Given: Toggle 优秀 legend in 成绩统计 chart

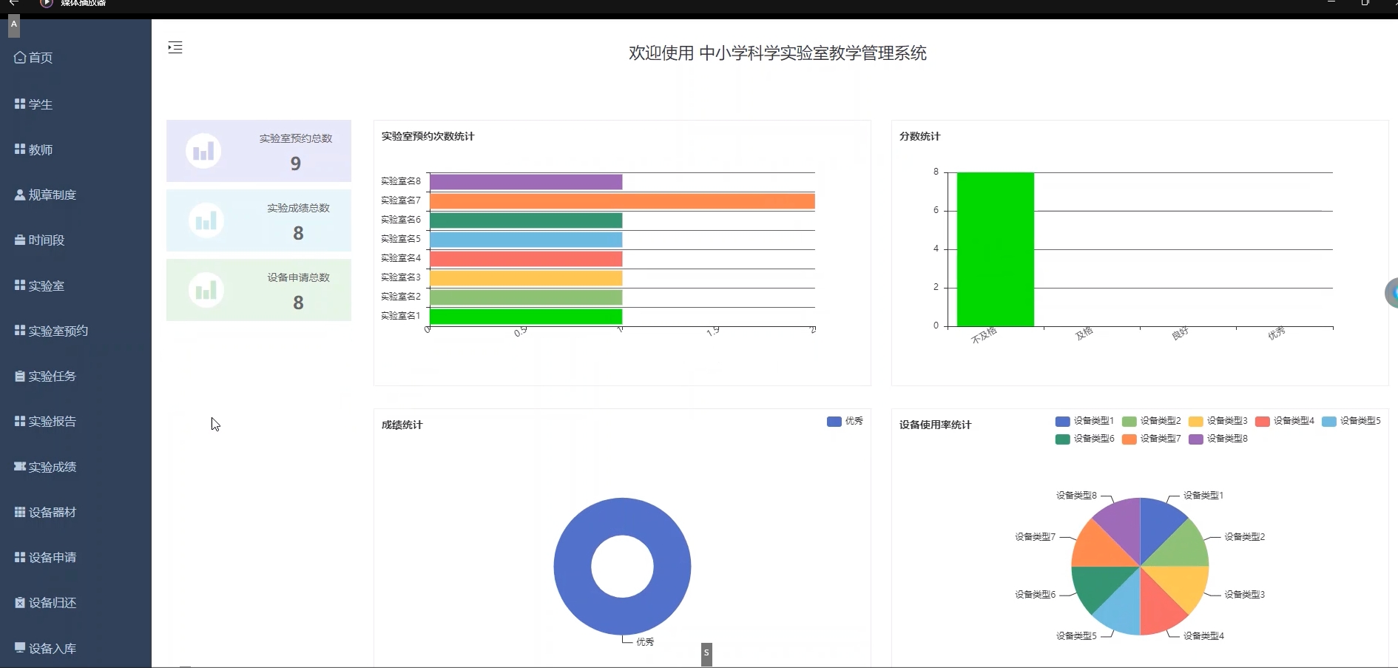Looking at the screenshot, I should pyautogui.click(x=845, y=422).
